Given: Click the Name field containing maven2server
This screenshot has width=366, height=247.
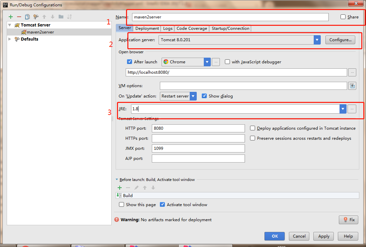Looking at the screenshot, I should [230, 17].
